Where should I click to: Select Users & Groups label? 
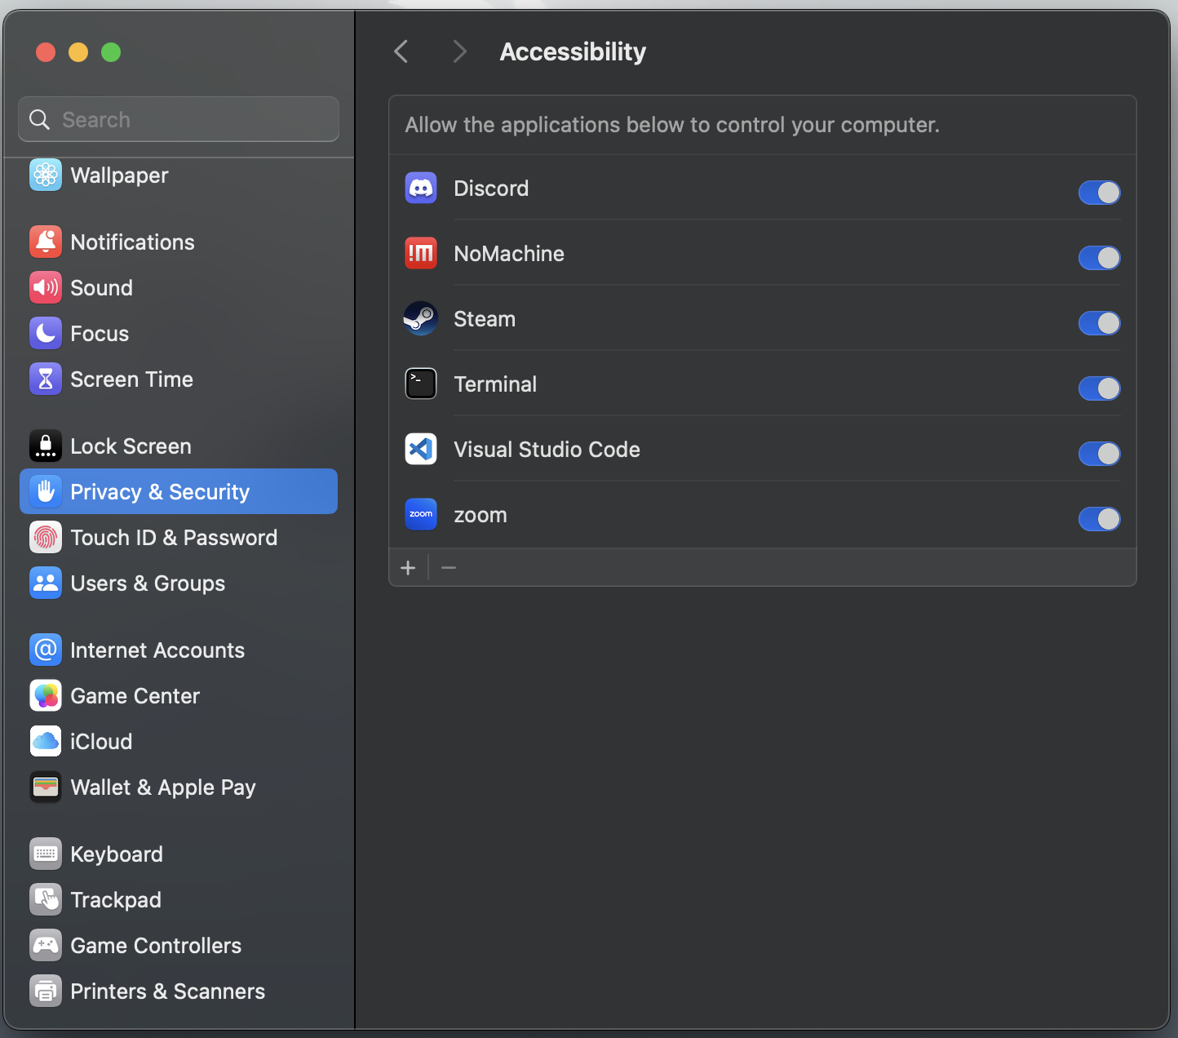pos(148,583)
